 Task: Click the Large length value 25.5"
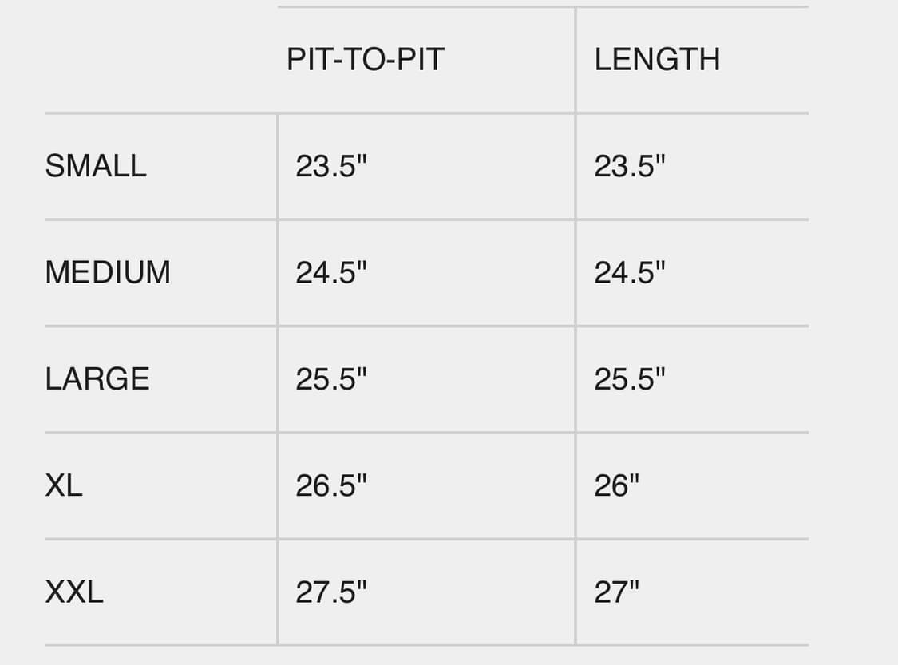pos(629,378)
